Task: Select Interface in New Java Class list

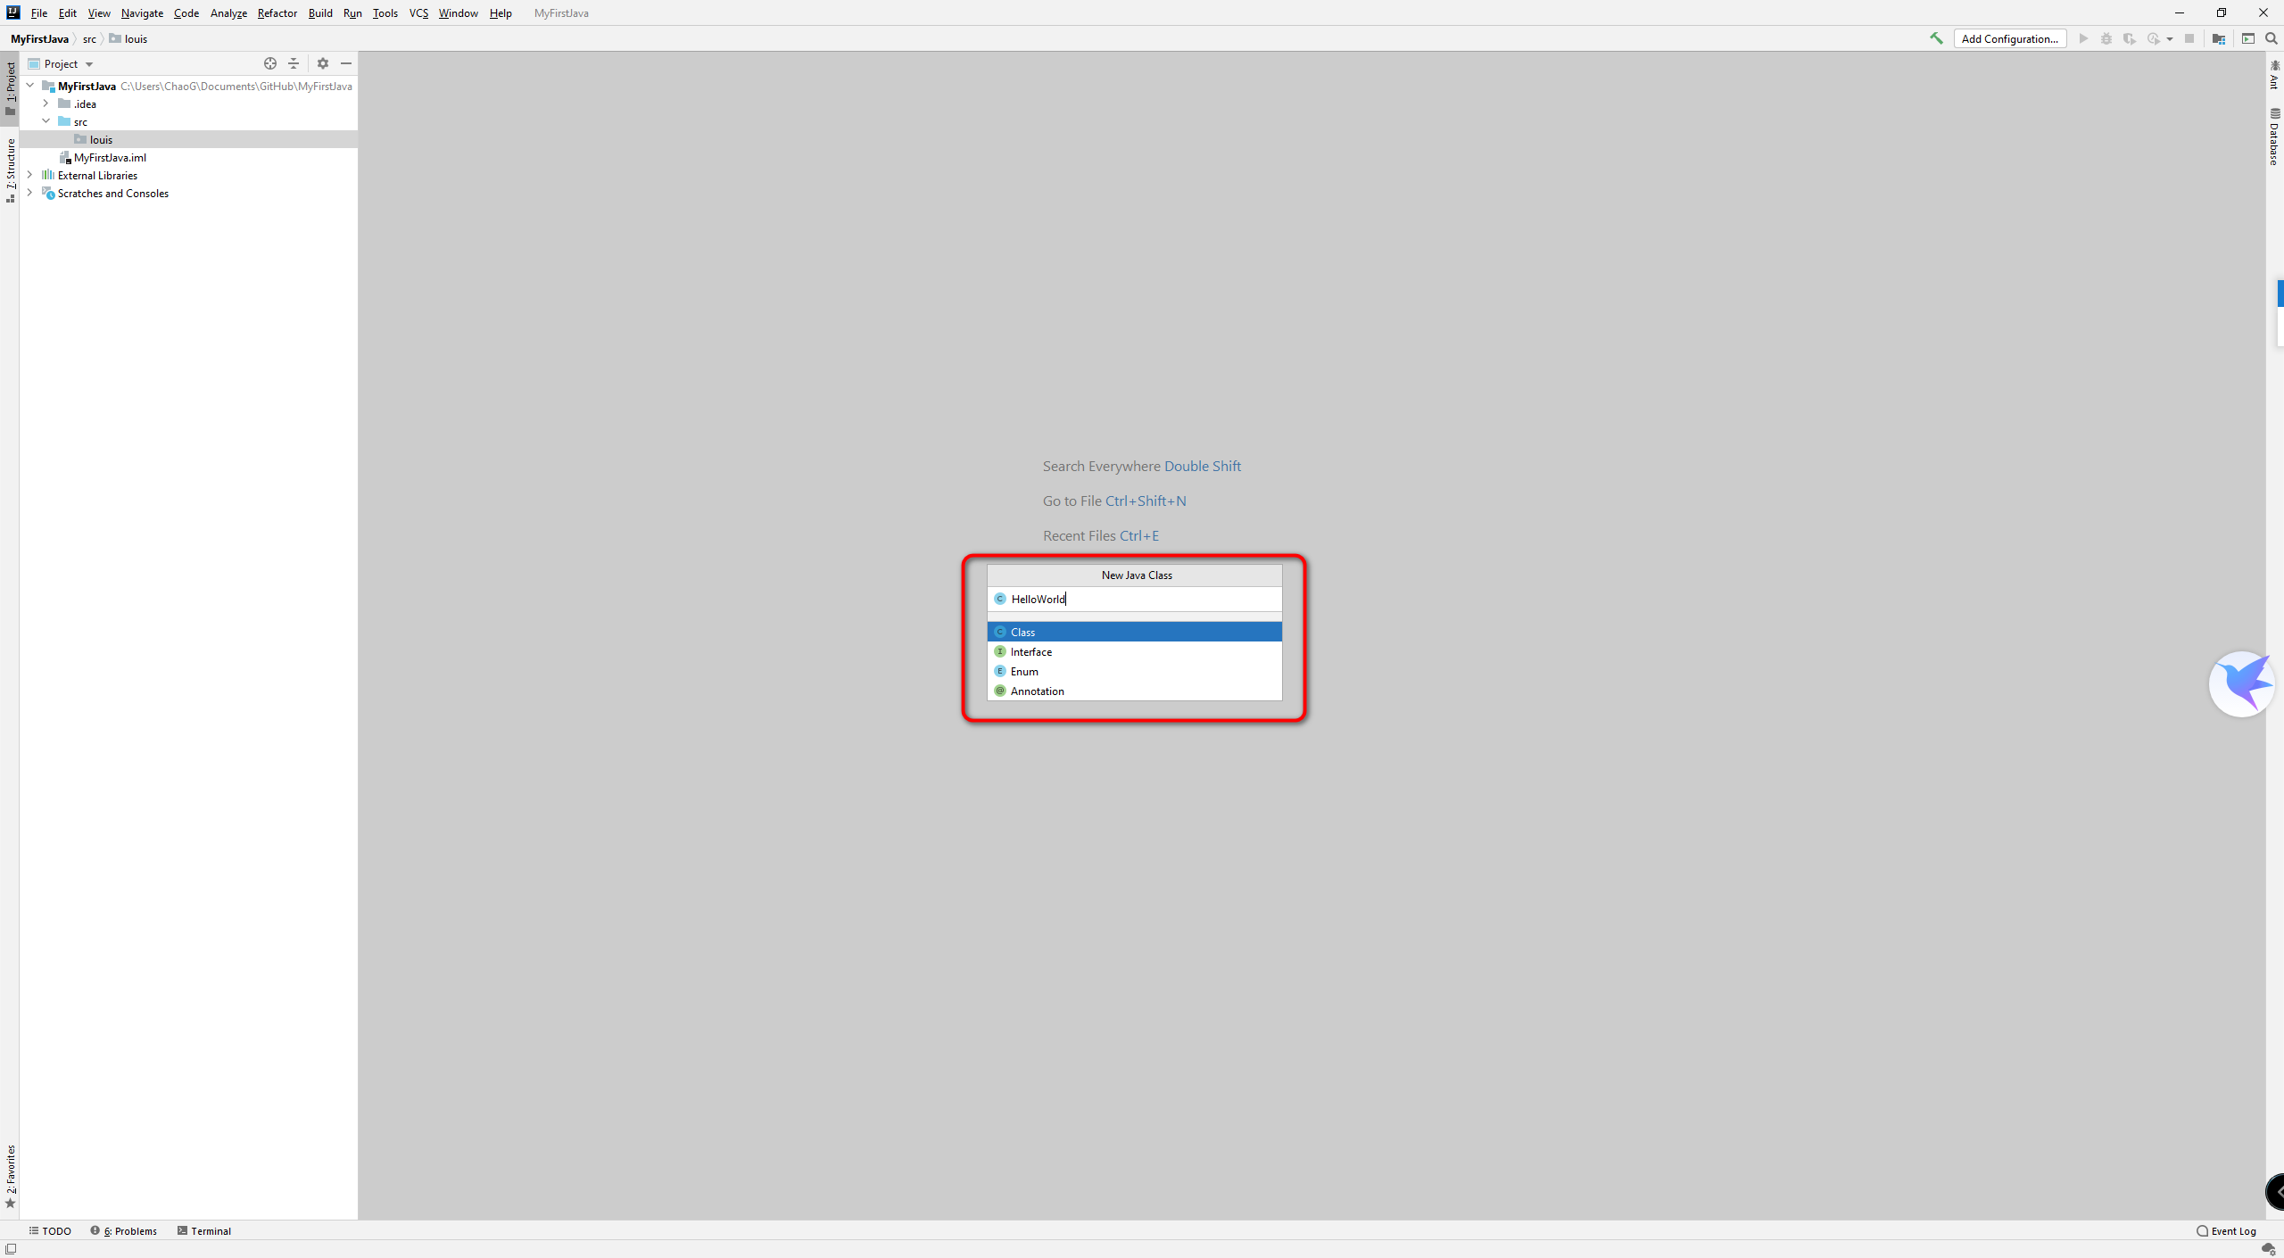Action: [x=1134, y=651]
